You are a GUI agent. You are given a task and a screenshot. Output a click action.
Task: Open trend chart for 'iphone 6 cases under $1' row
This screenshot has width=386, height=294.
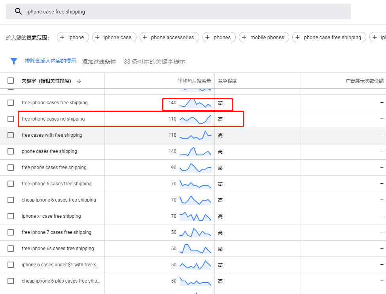pyautogui.click(x=195, y=265)
